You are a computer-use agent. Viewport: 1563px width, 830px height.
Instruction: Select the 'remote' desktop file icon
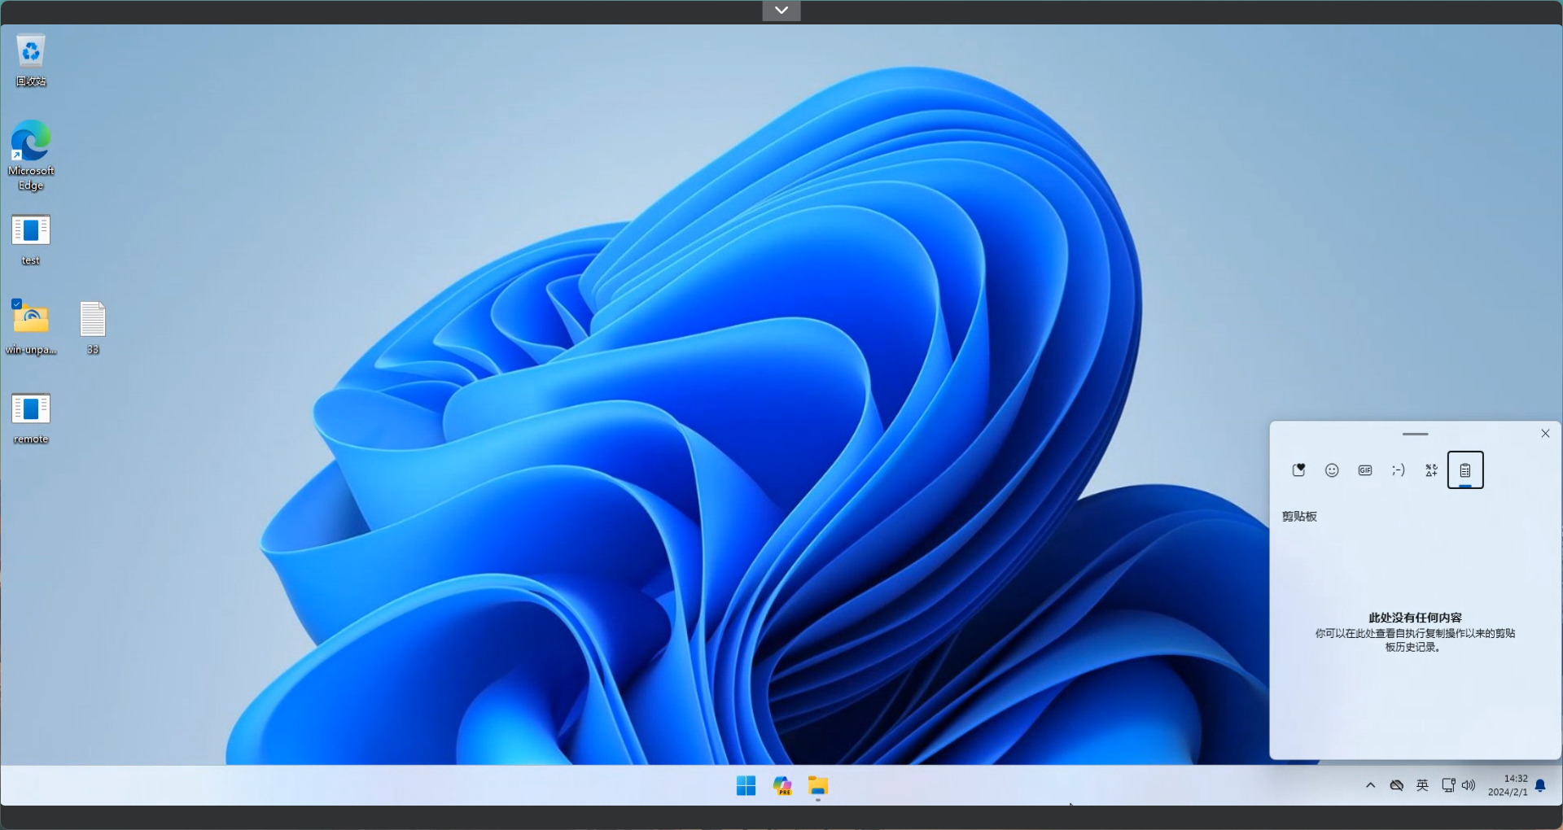(x=31, y=418)
